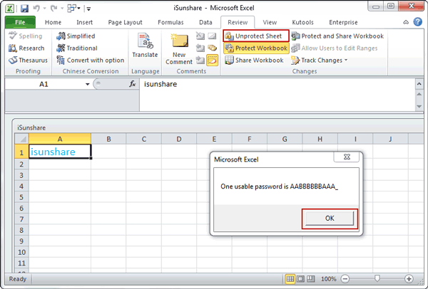Click cell A1 containing isunshare

pyautogui.click(x=60, y=152)
